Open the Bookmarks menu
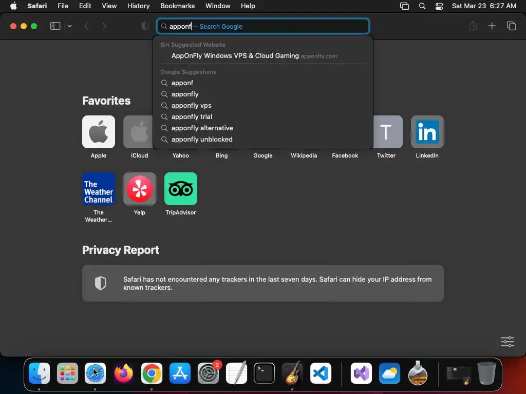This screenshot has width=526, height=394. (x=177, y=6)
